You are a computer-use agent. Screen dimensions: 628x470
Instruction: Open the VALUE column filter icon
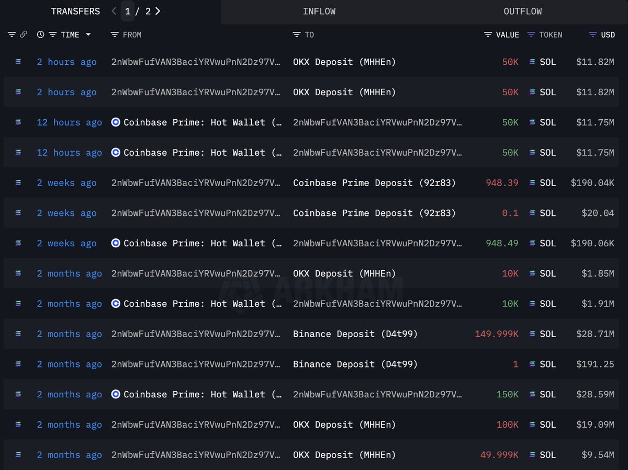click(488, 35)
